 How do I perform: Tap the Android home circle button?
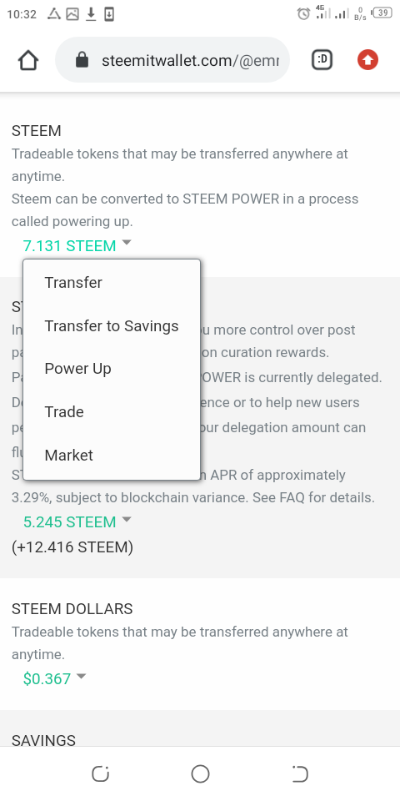[200, 774]
